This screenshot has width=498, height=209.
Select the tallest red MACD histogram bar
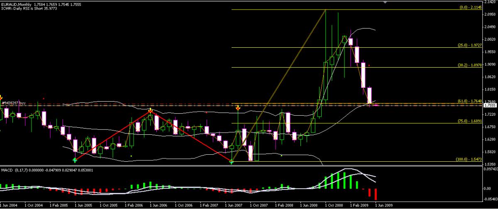click(376, 194)
